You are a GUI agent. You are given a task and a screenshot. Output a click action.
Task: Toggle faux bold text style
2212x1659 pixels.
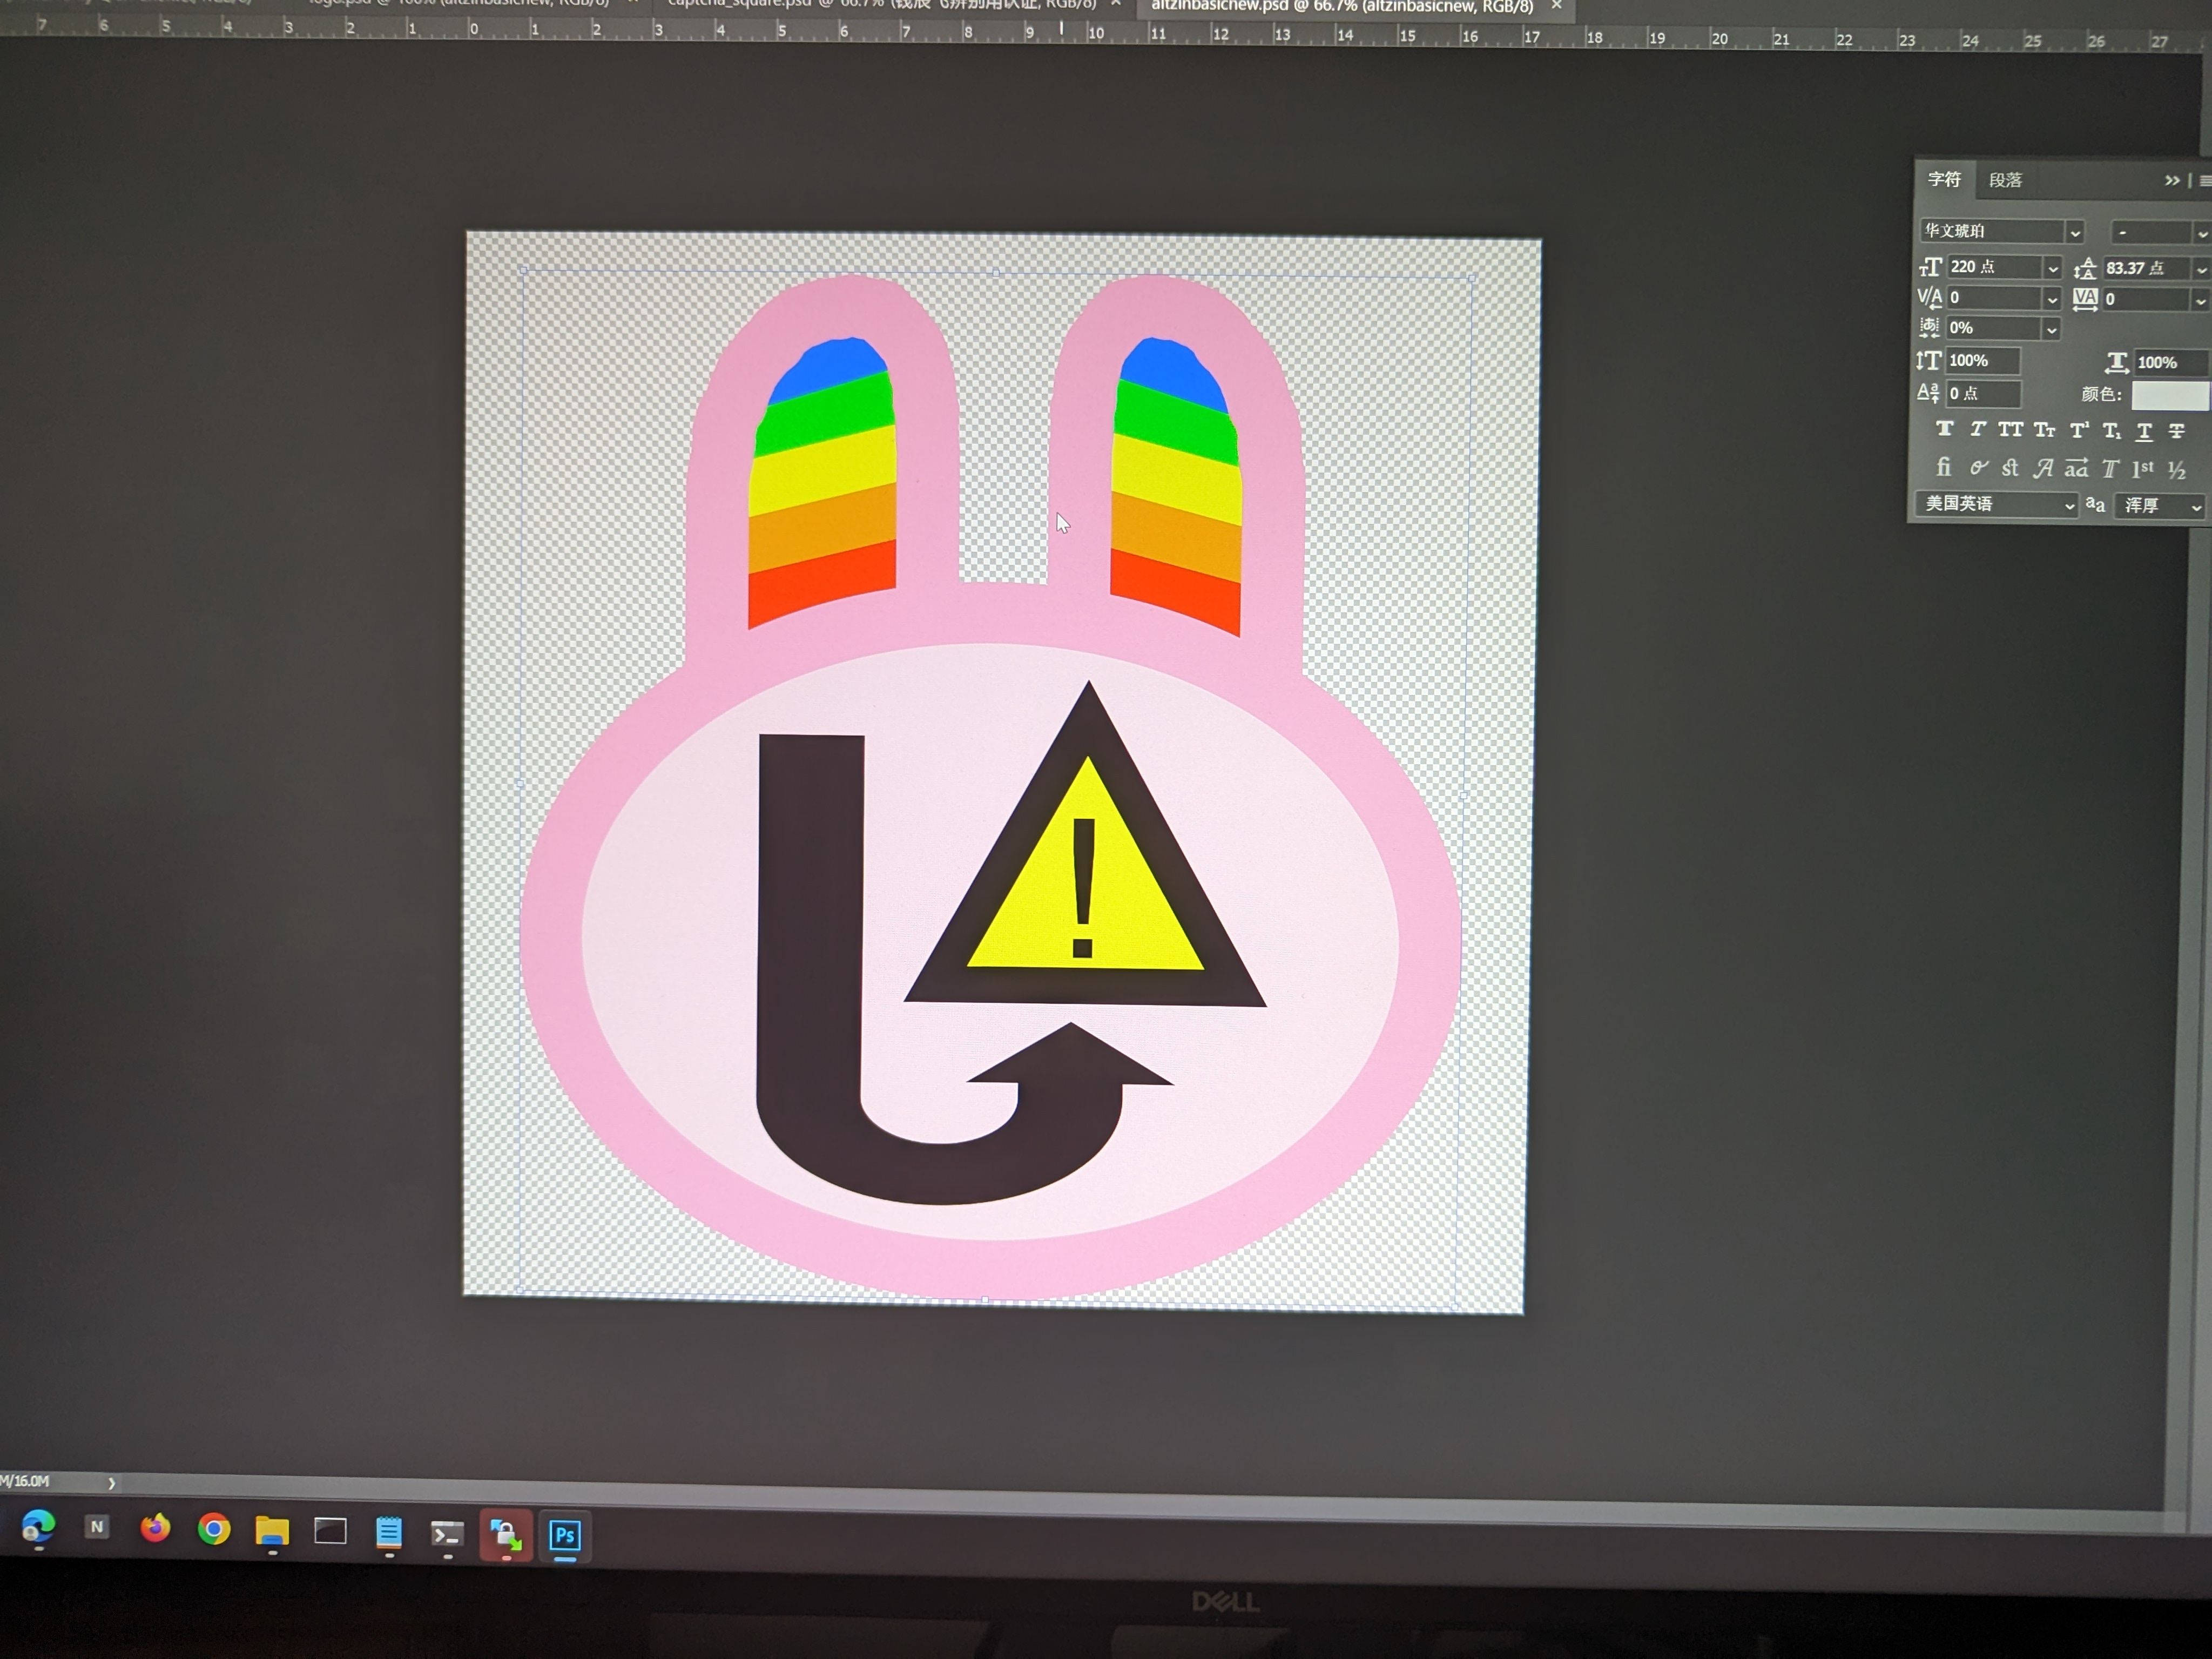click(1944, 430)
